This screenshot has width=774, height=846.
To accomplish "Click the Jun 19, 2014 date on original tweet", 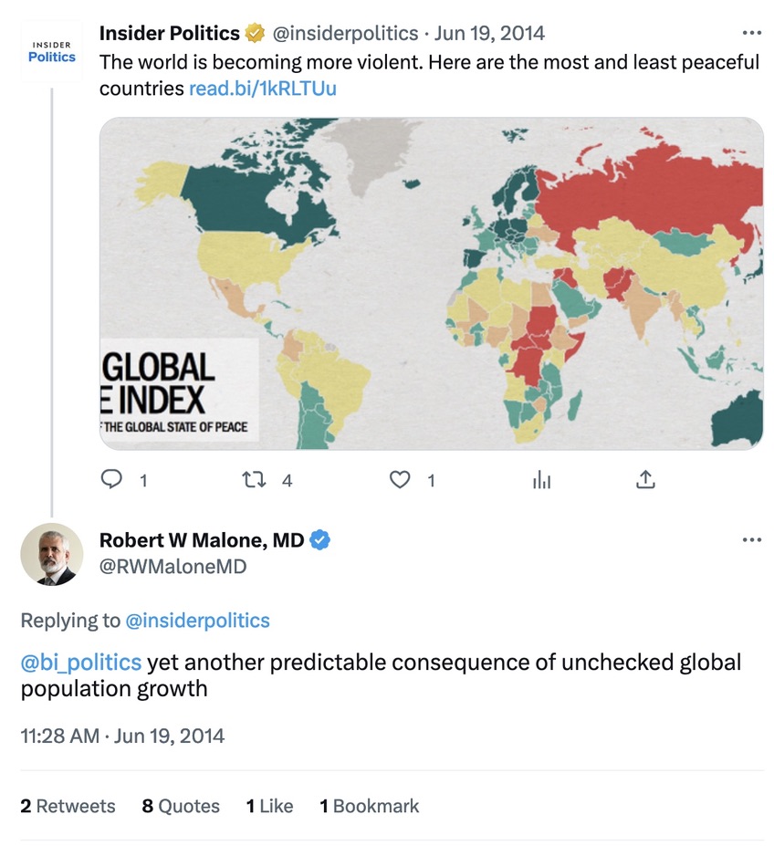I will click(x=489, y=34).
